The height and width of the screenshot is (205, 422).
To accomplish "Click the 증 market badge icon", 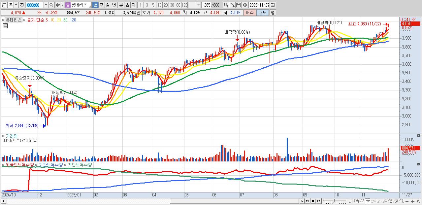I will (x=67, y=5).
